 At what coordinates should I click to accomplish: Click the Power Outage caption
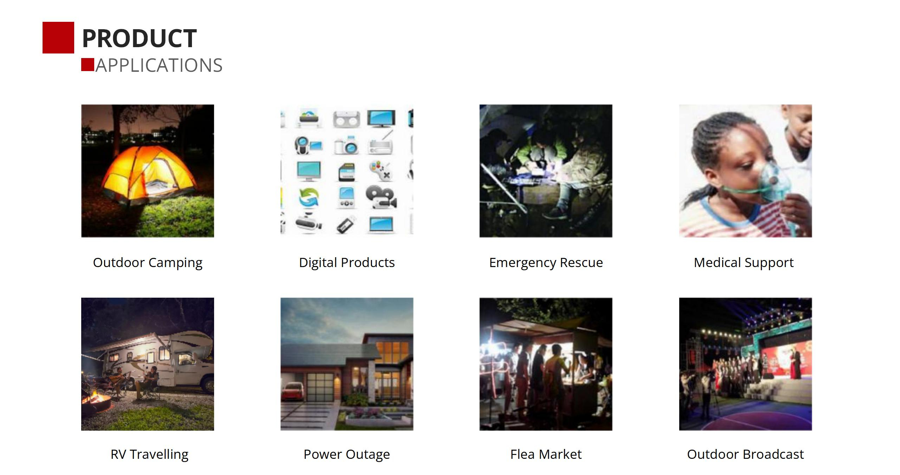point(347,455)
